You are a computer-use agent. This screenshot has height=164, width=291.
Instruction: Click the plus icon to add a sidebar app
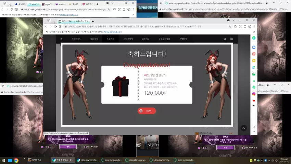pyautogui.click(x=254, y=105)
